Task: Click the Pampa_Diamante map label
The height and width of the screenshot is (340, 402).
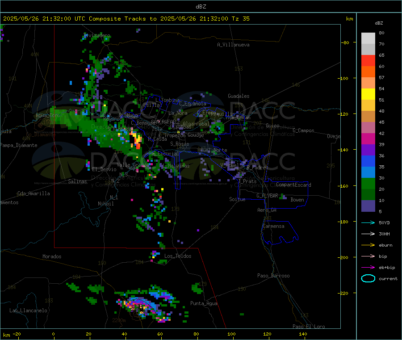Action: [x=19, y=145]
